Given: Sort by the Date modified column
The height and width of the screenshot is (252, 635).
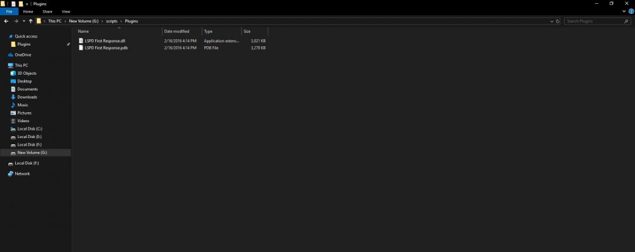Looking at the screenshot, I should pos(182,31).
